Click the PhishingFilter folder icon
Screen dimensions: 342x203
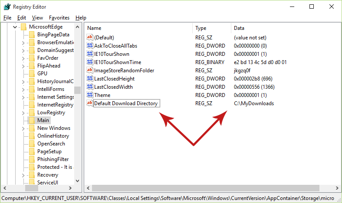click(x=32, y=159)
